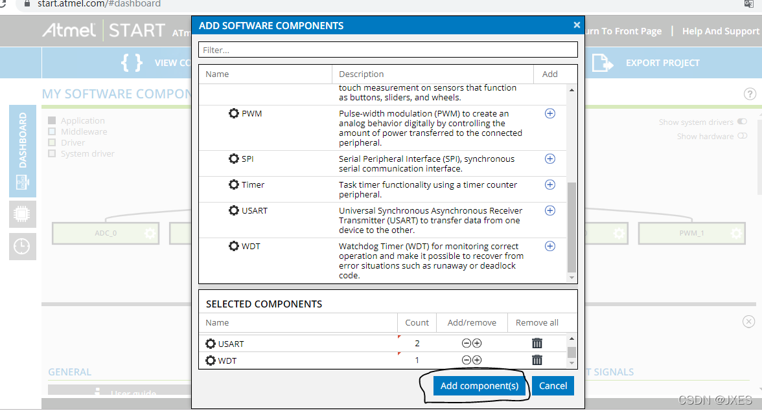Toggle the Driver filter checkbox
The image size is (762, 411).
pyautogui.click(x=52, y=142)
